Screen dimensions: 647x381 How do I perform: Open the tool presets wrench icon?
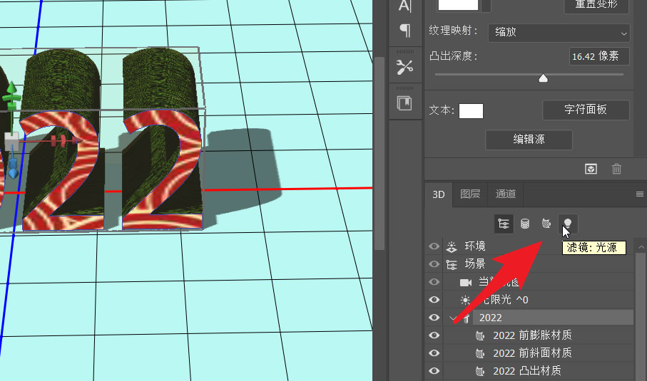click(x=404, y=68)
